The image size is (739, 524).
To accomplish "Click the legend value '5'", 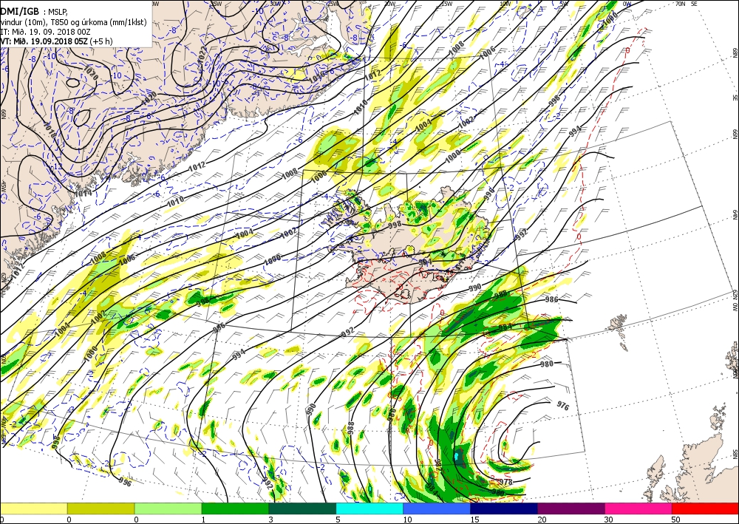I will 338,520.
